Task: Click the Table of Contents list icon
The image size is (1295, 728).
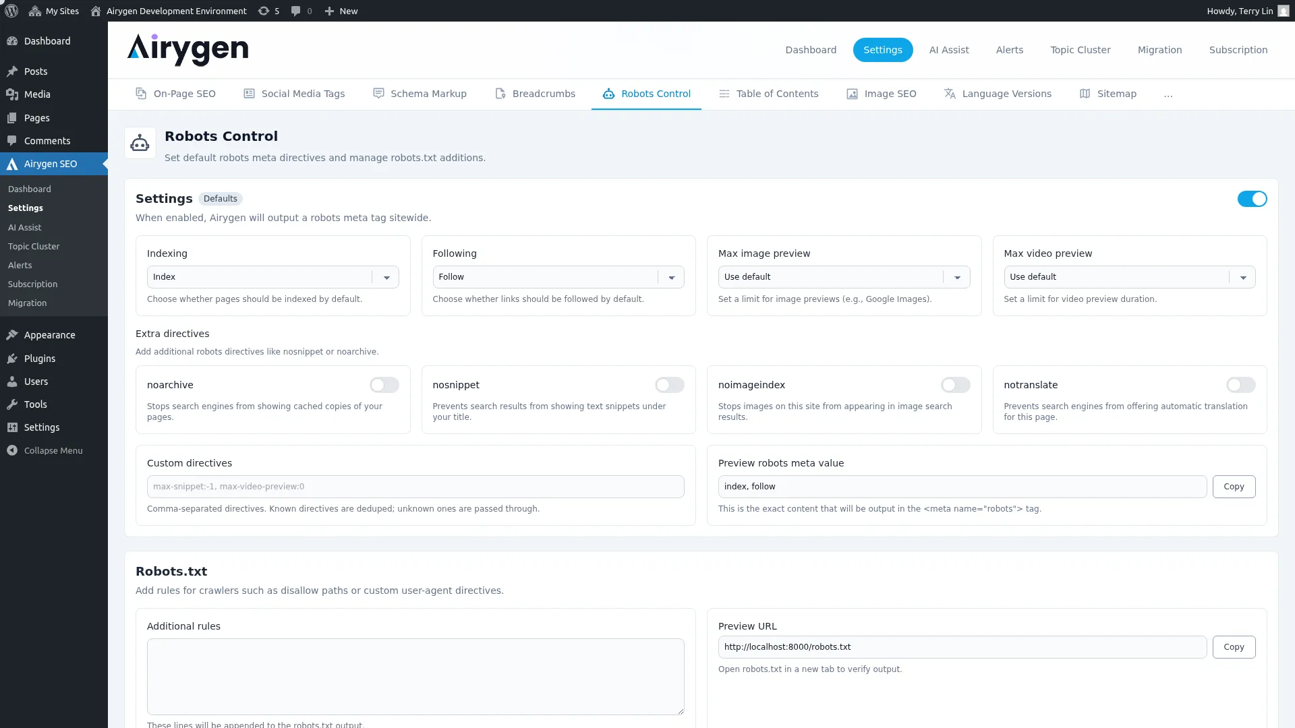Action: click(x=724, y=94)
